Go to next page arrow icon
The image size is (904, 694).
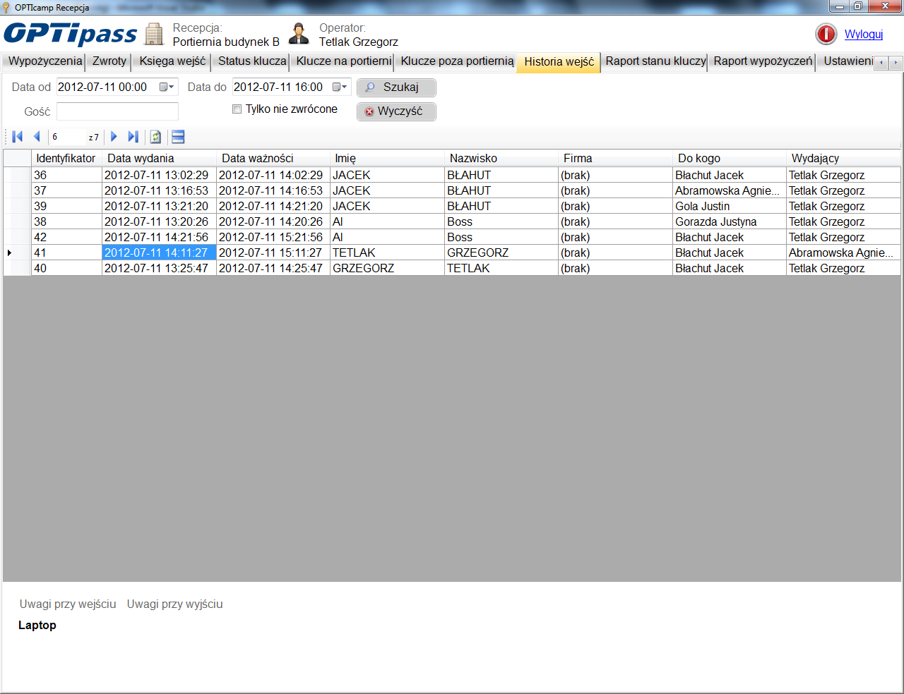pos(114,137)
